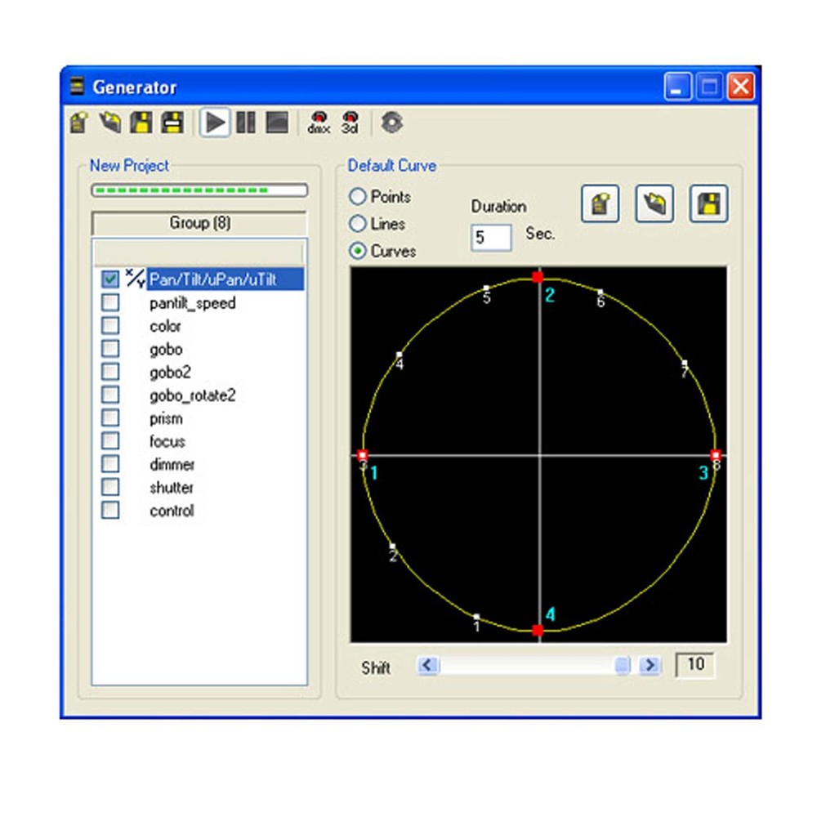The height and width of the screenshot is (817, 817).
Task: Click the Group (8) header
Action: tap(198, 222)
